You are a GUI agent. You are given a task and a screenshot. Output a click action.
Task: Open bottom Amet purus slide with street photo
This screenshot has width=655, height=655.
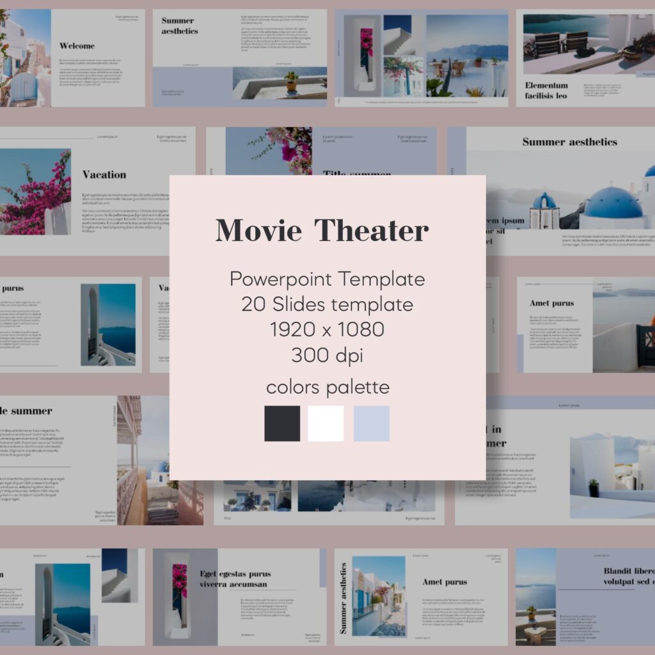pyautogui.click(x=421, y=596)
